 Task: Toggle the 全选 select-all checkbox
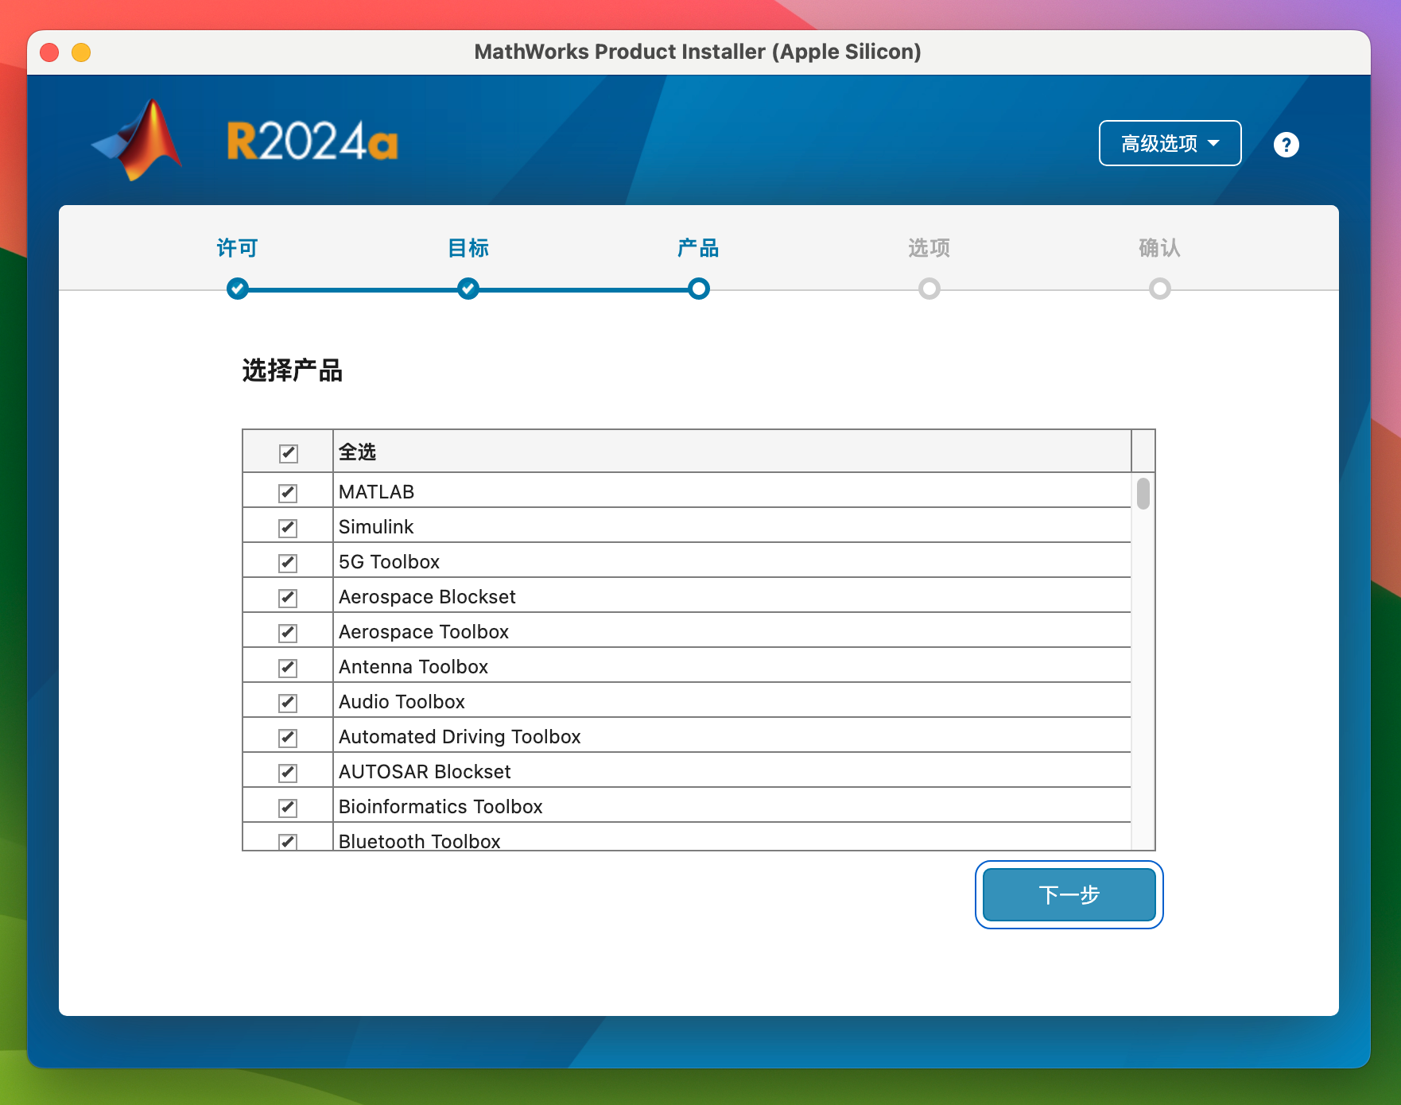289,453
